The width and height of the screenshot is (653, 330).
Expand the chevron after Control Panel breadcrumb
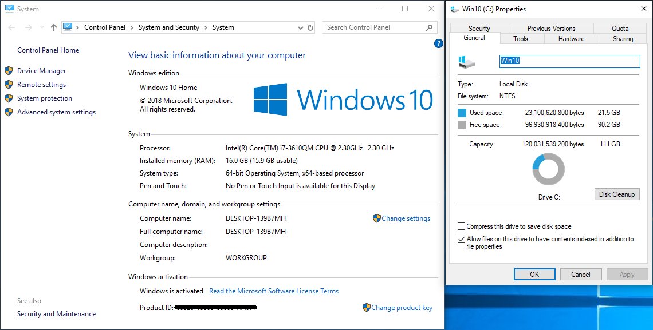[132, 28]
